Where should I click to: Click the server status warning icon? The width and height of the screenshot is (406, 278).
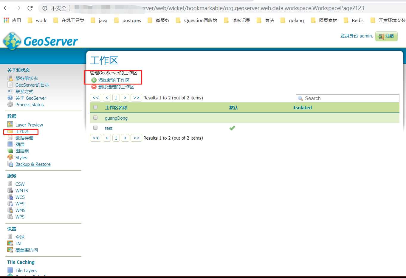pyautogui.click(x=10, y=78)
